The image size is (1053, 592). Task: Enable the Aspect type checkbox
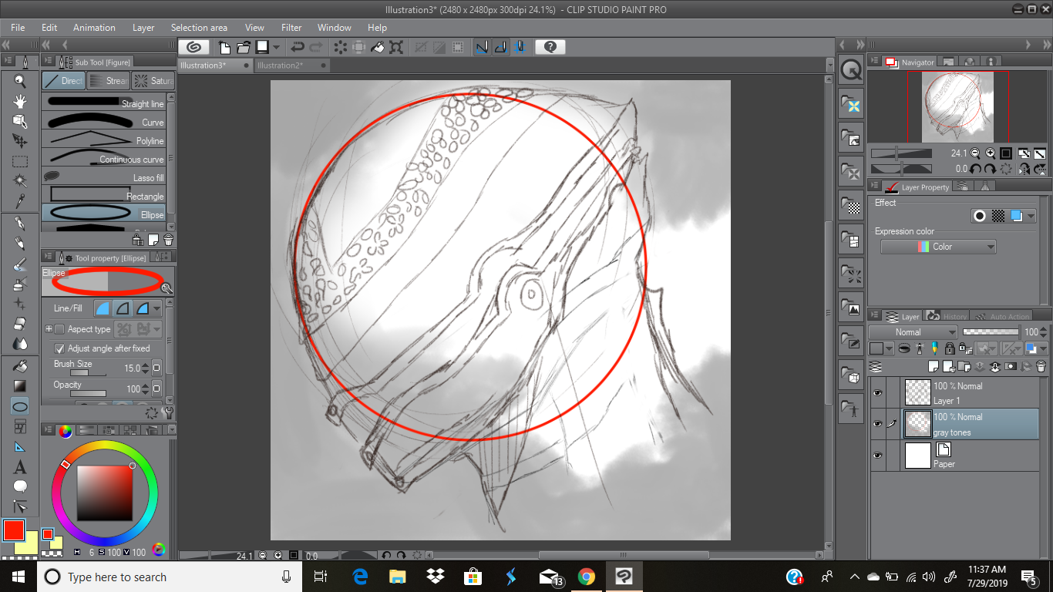coord(60,329)
